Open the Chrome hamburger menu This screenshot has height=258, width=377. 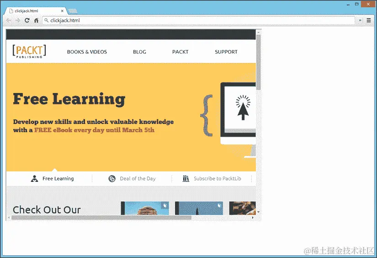369,21
